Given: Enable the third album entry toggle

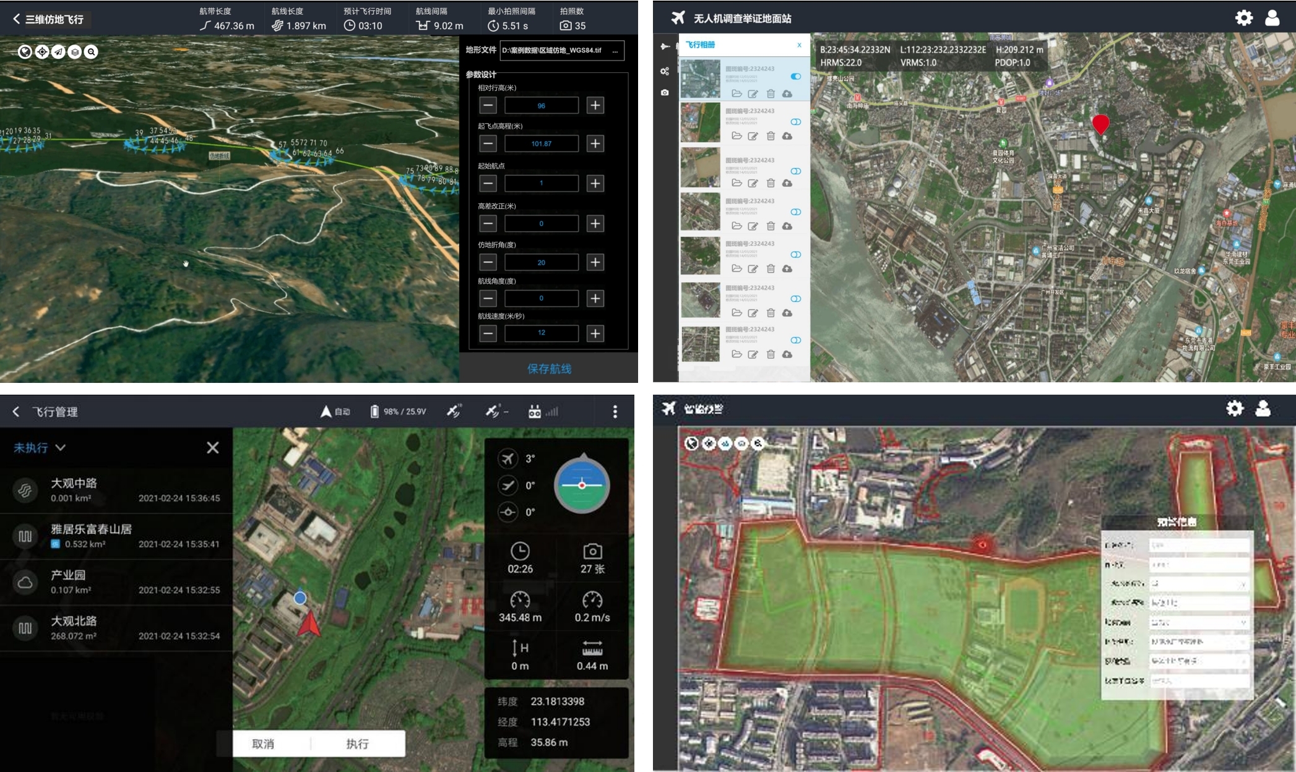Looking at the screenshot, I should point(796,171).
